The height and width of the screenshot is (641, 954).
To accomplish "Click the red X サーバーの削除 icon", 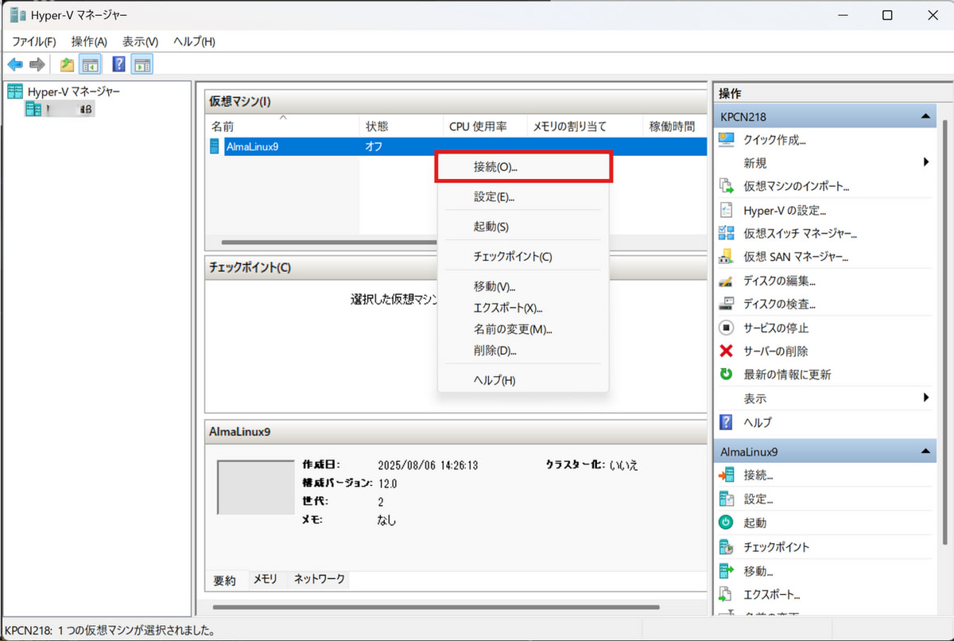I will pos(726,352).
